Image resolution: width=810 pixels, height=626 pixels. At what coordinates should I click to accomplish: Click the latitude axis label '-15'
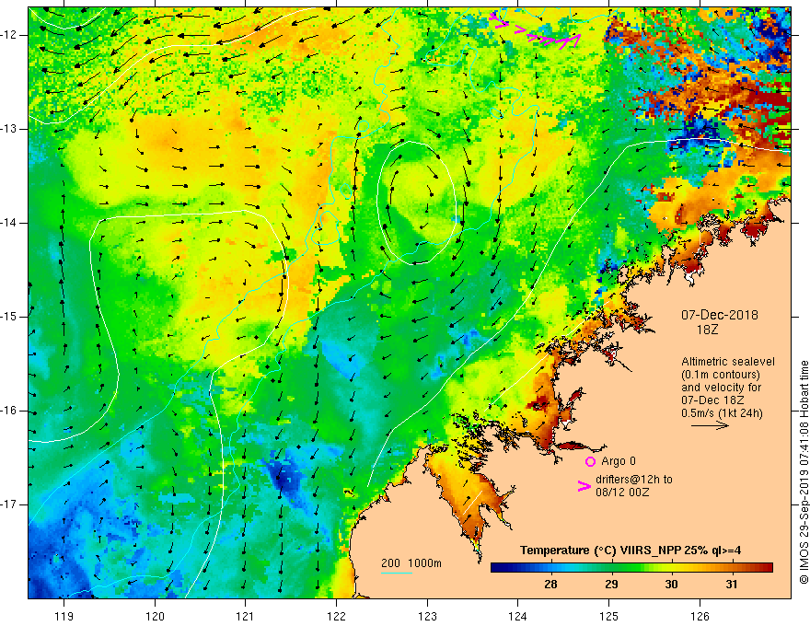click(x=9, y=317)
